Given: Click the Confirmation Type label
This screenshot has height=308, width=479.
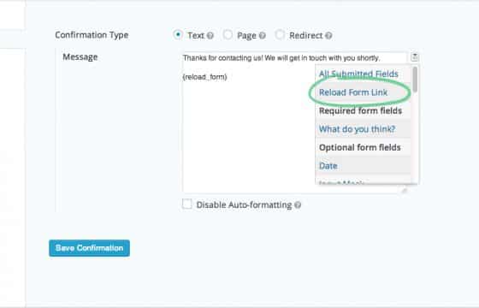Looking at the screenshot, I should (x=92, y=35).
